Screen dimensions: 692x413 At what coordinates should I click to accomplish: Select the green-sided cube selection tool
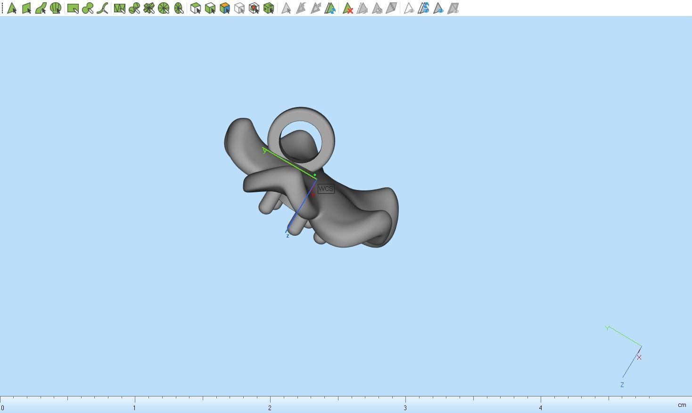(210, 8)
